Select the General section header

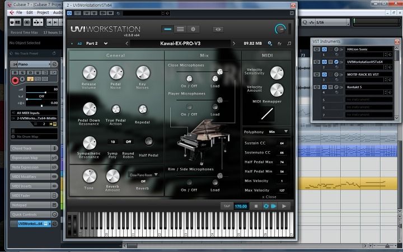pos(116,55)
